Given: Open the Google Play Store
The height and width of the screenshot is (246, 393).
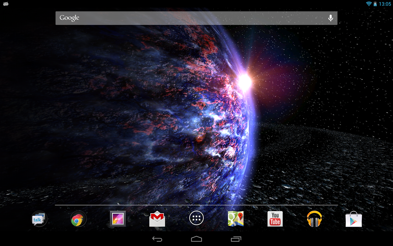Looking at the screenshot, I should [x=354, y=219].
